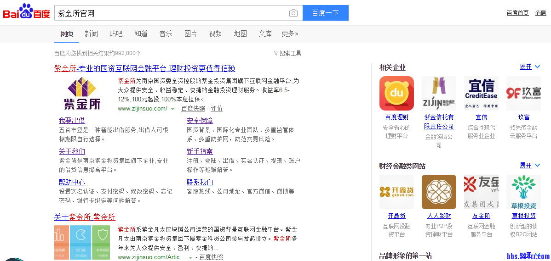
Task: Switch to the 贴吧 tab
Action: coord(116,33)
